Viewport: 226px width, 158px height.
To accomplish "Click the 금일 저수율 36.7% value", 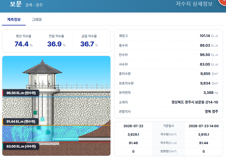I will tap(89, 44).
